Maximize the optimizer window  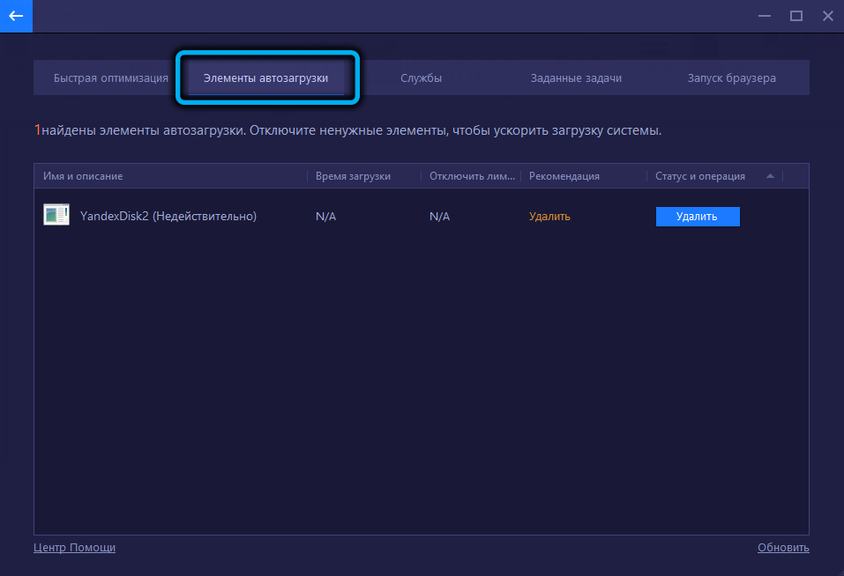[x=795, y=16]
